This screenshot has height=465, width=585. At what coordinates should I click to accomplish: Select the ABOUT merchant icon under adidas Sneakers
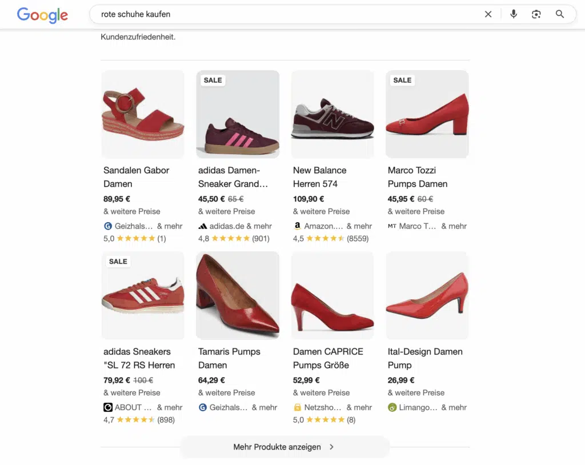tap(107, 407)
